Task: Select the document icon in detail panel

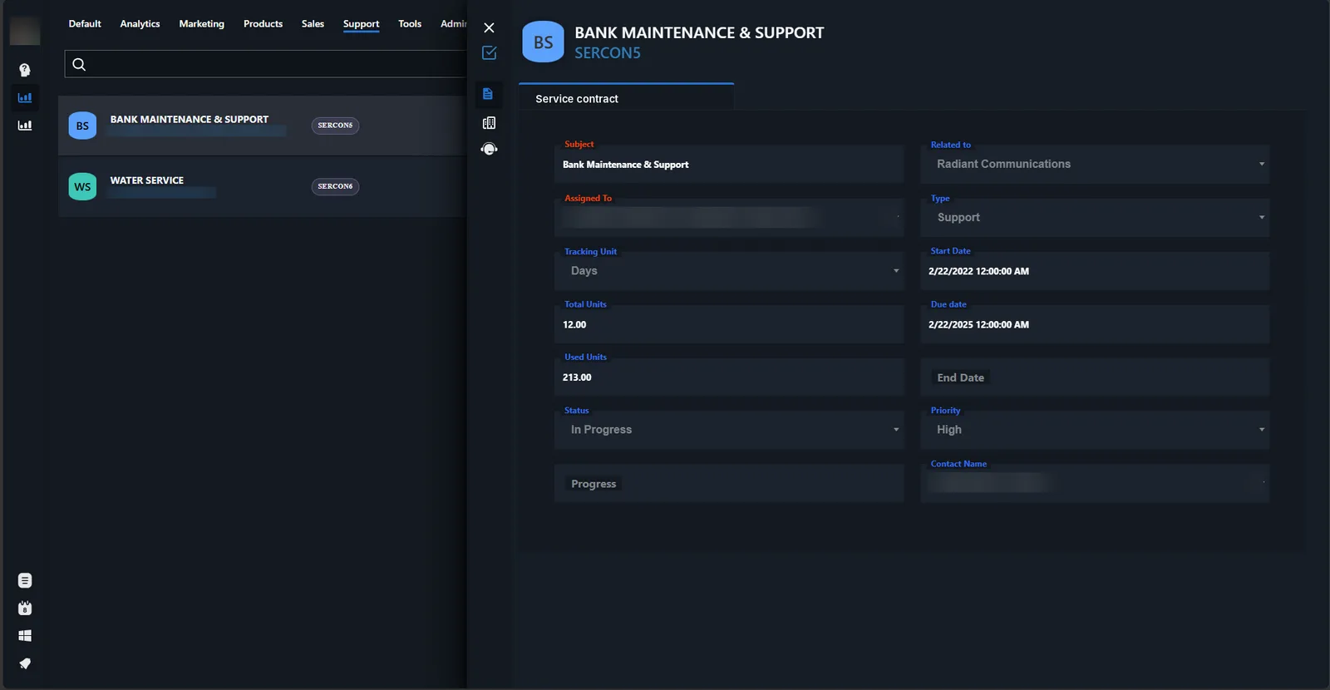Action: 488,94
